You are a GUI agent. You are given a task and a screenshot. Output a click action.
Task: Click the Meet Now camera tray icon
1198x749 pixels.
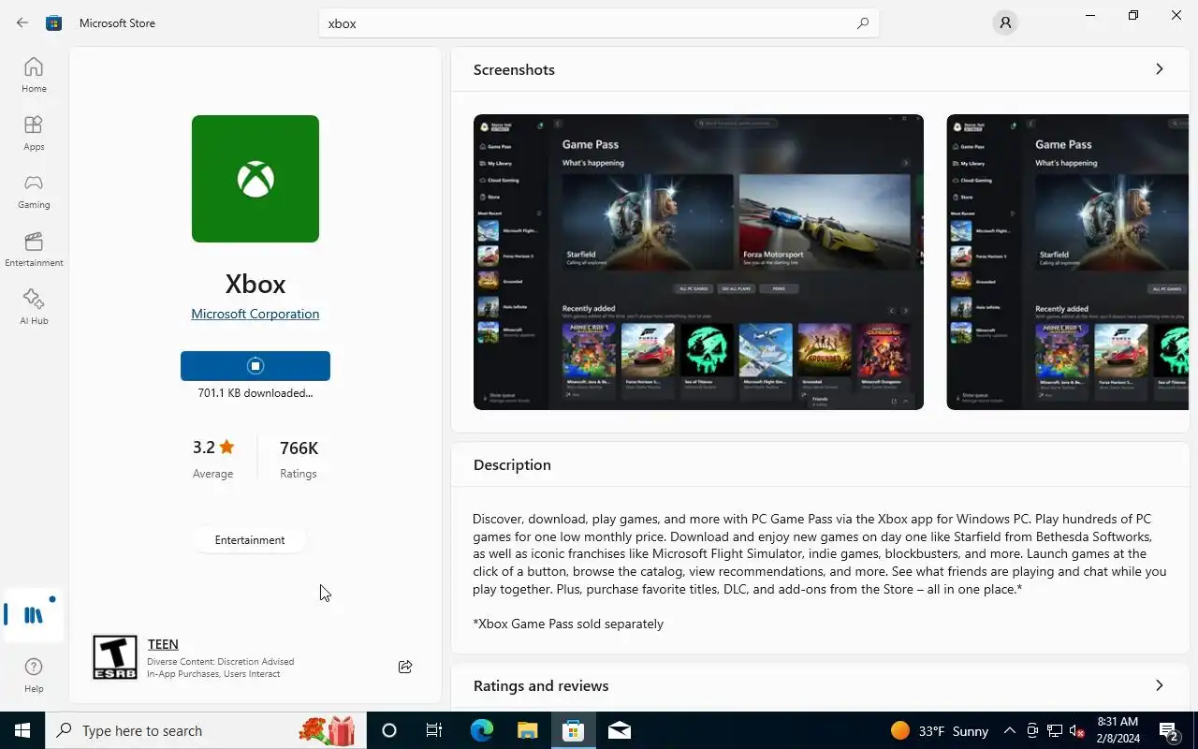click(1031, 730)
